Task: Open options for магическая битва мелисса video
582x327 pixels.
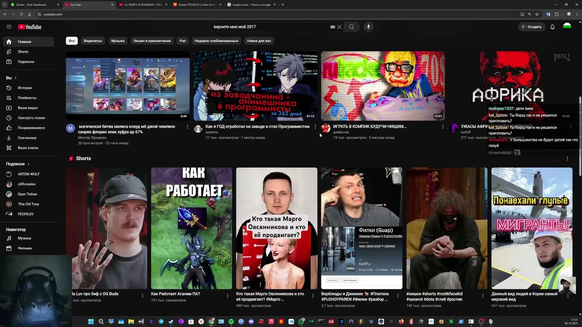Action: click(187, 127)
